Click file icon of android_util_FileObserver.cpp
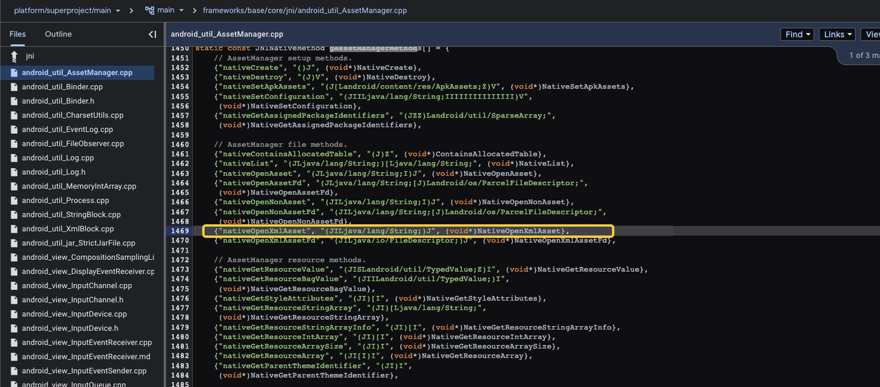The height and width of the screenshot is (387, 880). 14,144
